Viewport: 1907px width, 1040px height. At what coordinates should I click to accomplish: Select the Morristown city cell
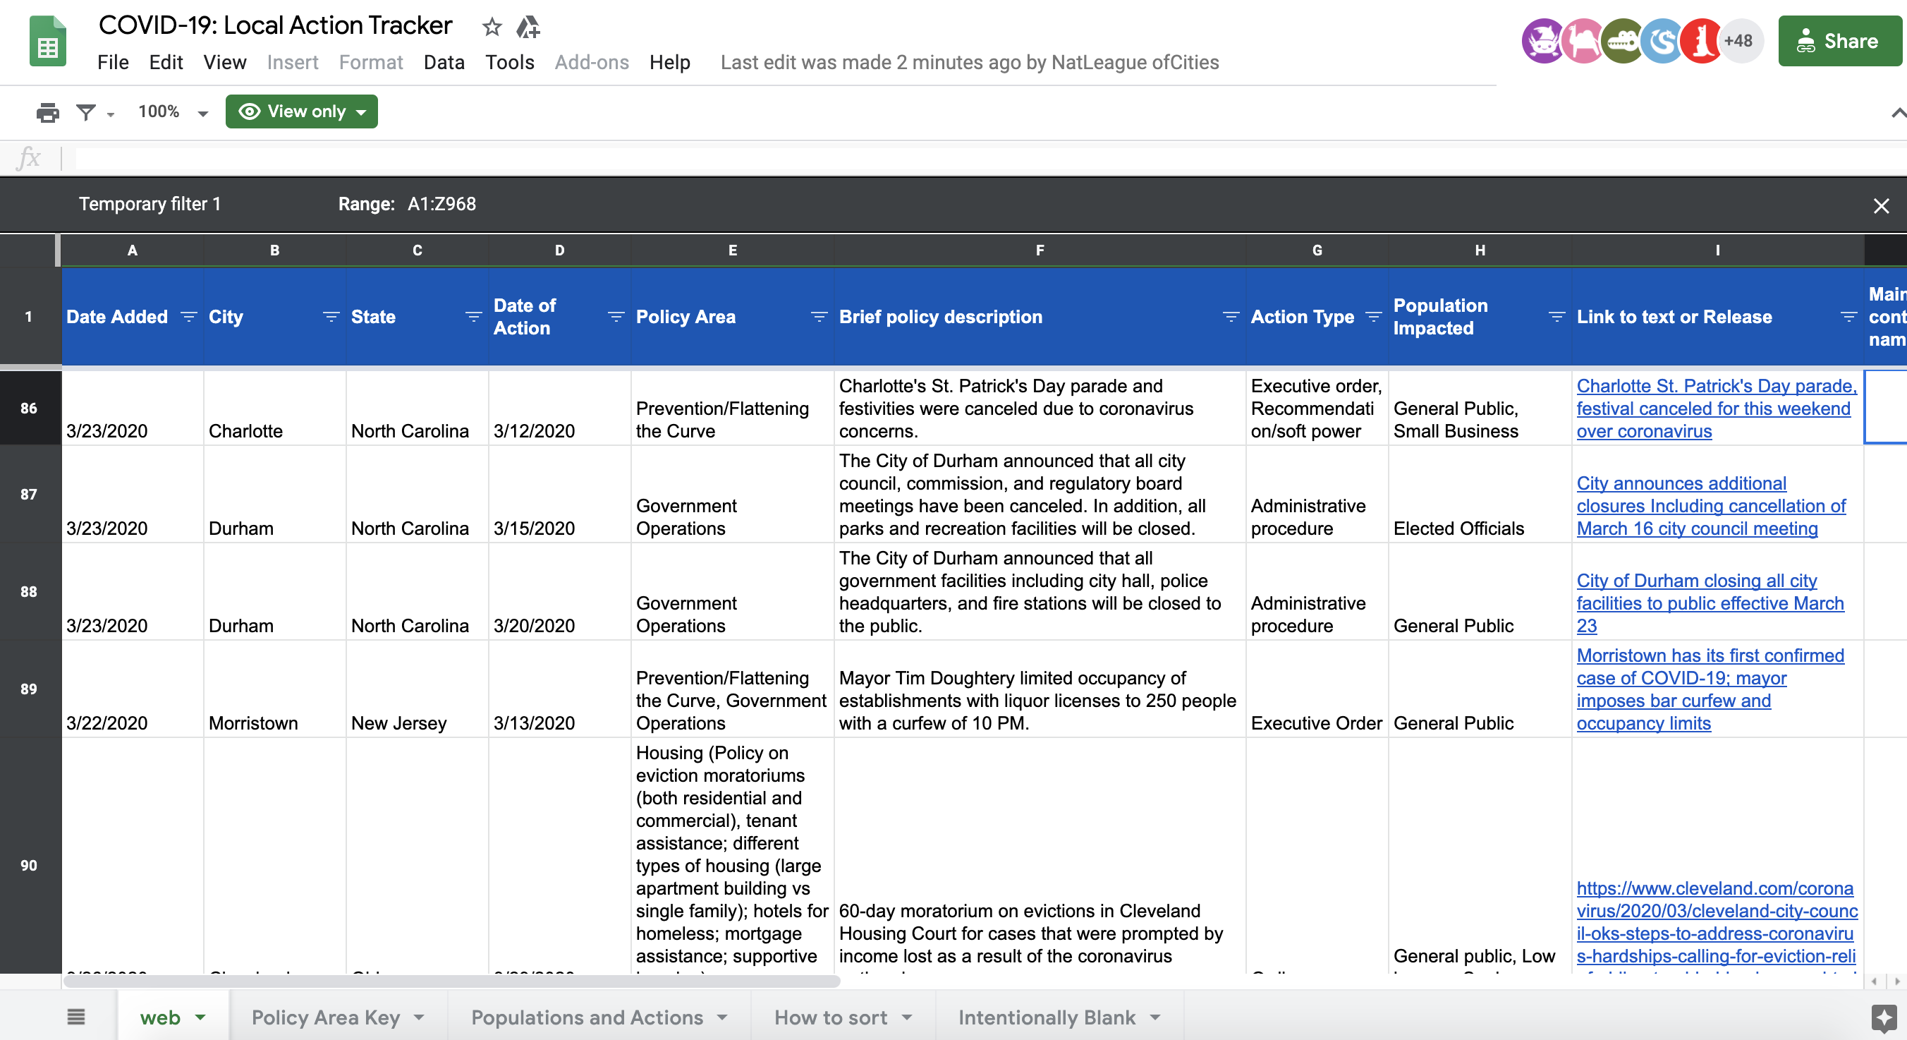[x=274, y=689]
